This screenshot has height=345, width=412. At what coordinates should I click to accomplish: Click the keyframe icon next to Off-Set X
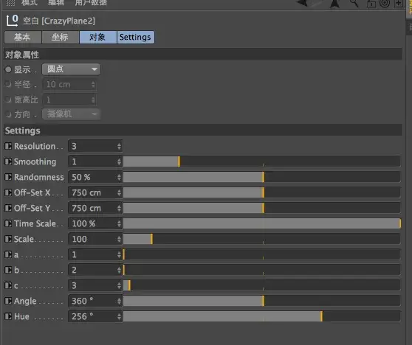[x=8, y=192]
